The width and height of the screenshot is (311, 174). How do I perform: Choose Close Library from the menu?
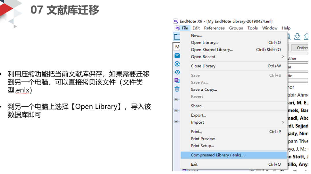234,66
